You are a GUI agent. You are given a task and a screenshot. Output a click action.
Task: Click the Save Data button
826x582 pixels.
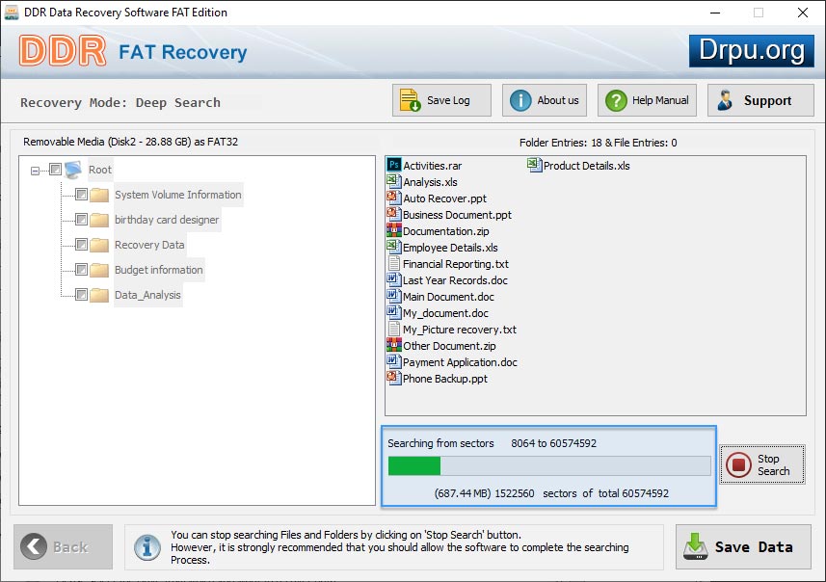(743, 546)
